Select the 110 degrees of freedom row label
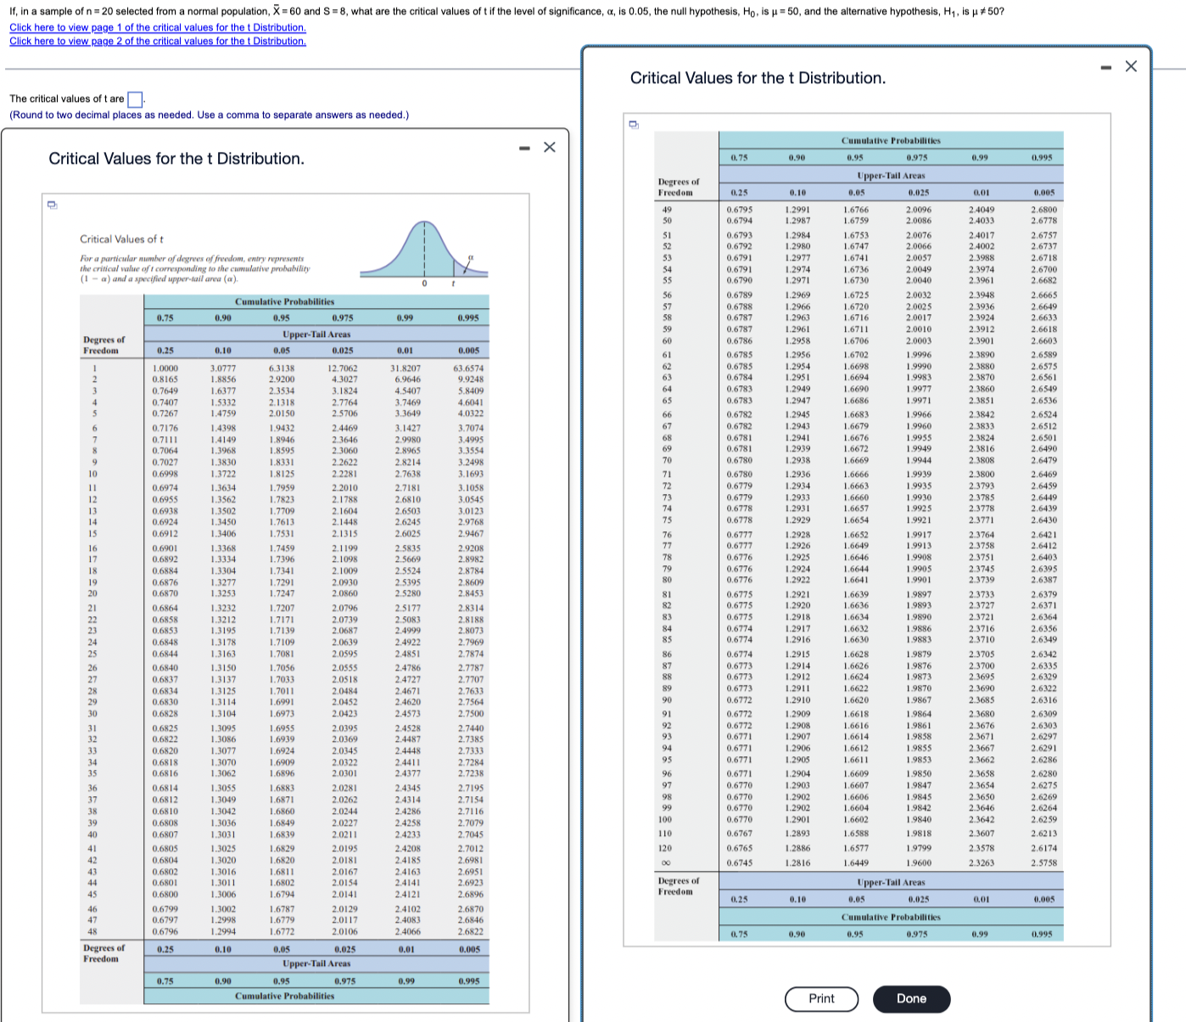The width and height of the screenshot is (1186, 1022). (665, 834)
